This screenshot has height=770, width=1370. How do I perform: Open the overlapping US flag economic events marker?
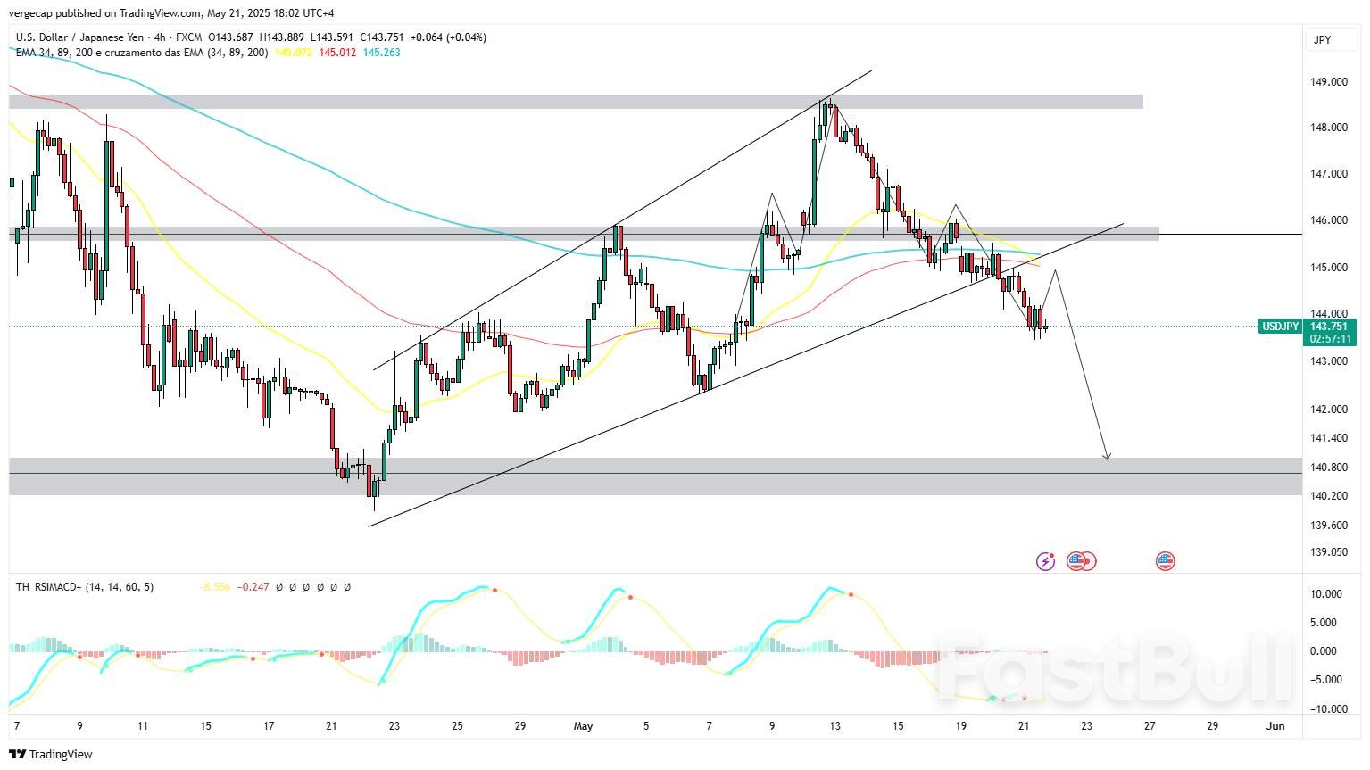[x=1080, y=560]
